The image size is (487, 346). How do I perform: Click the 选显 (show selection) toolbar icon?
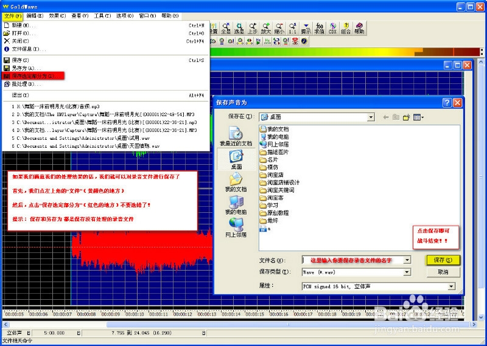tap(239, 28)
